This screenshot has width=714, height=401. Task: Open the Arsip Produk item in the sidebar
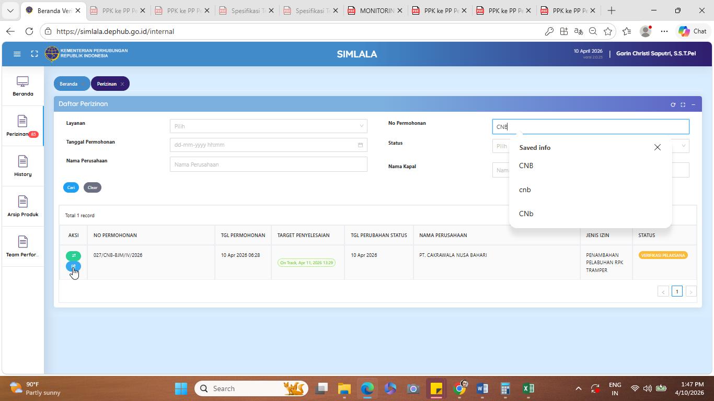pos(22,207)
